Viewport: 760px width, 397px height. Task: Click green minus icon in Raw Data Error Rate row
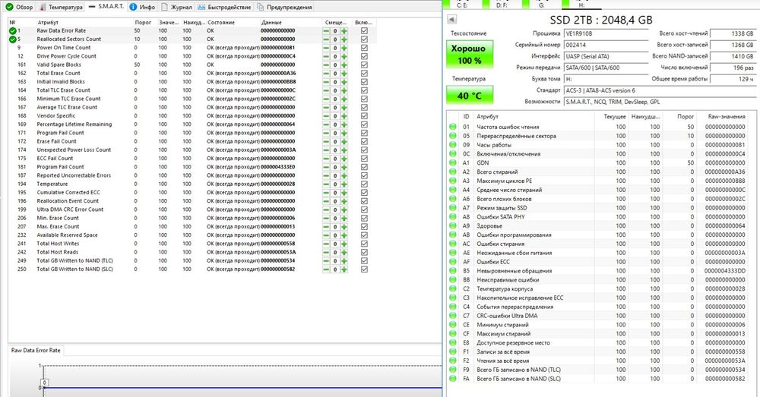click(326, 30)
